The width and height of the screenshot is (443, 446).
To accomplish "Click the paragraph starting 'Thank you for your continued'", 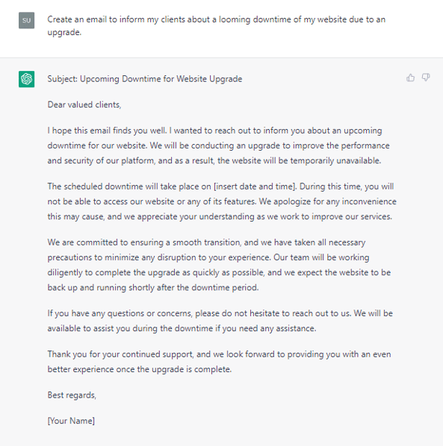I will (220, 362).
